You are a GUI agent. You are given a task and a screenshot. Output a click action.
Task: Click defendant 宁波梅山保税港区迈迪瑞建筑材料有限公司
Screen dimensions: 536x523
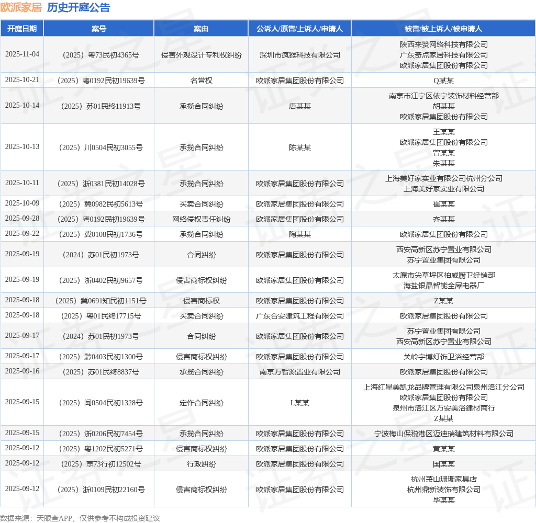[x=444, y=434]
